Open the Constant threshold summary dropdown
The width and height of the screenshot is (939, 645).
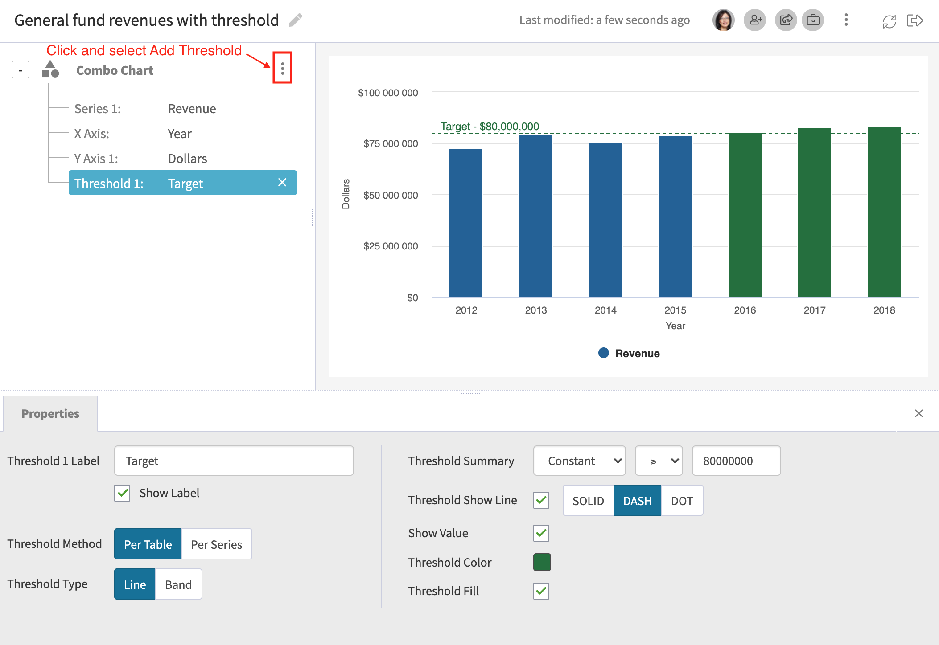[580, 461]
